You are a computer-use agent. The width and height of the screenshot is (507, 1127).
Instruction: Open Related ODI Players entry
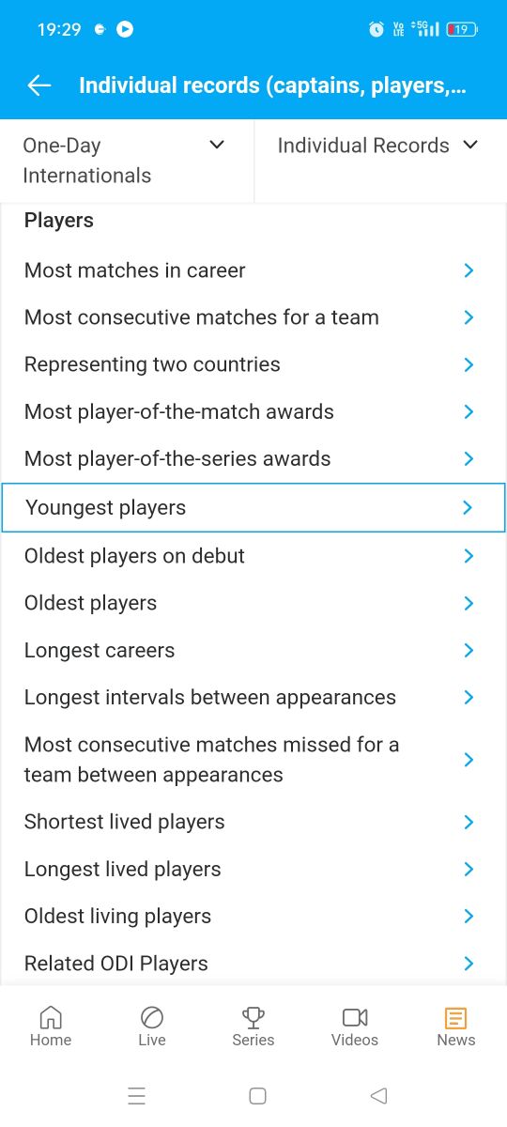click(253, 963)
